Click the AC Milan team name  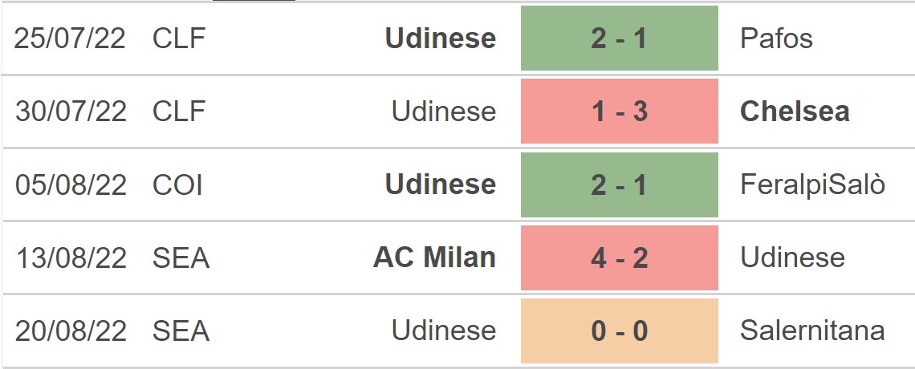point(434,257)
